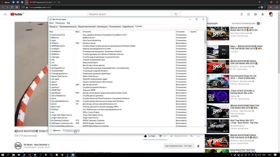Screen dimensions: 280x157
Task: Switch to the Подробности tab
Action: [x=128, y=27]
